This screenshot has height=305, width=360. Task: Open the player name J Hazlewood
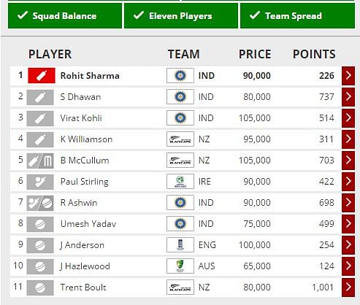(x=85, y=266)
